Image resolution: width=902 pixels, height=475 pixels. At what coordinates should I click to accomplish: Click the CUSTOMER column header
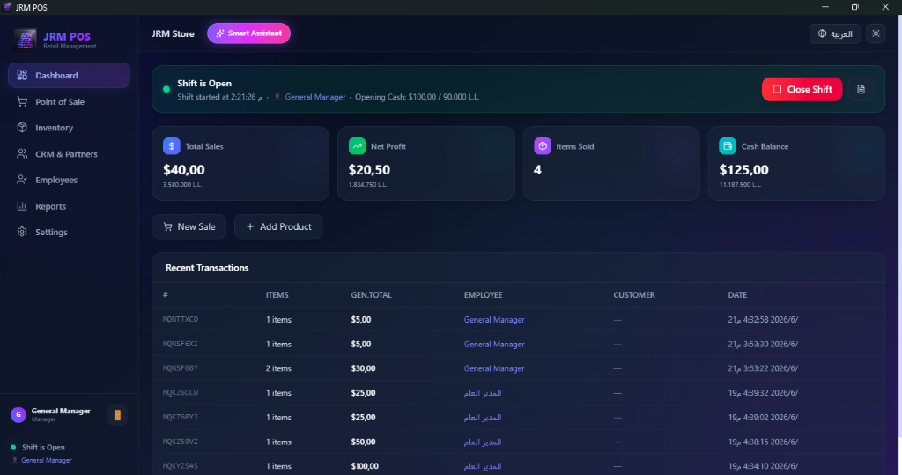(x=634, y=295)
